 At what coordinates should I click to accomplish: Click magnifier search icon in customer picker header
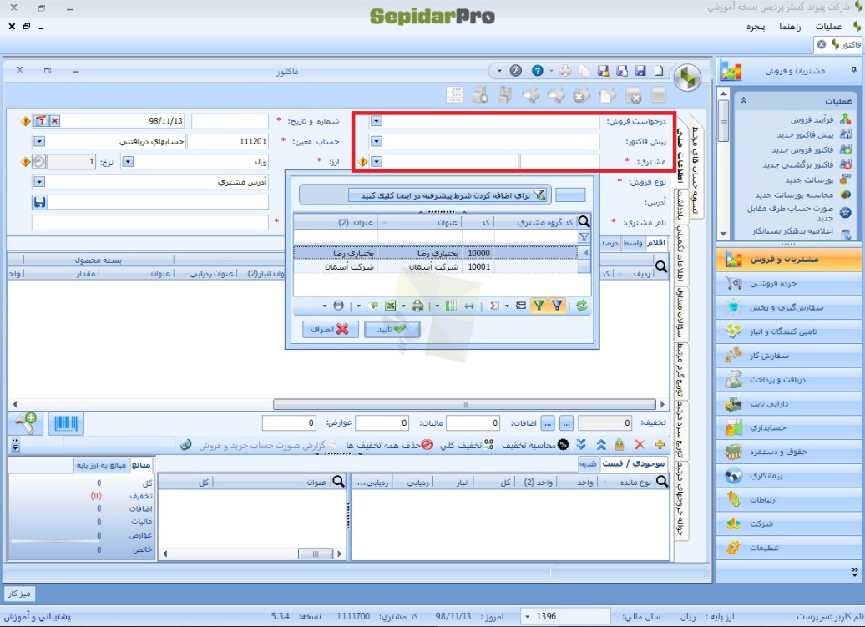(x=584, y=222)
